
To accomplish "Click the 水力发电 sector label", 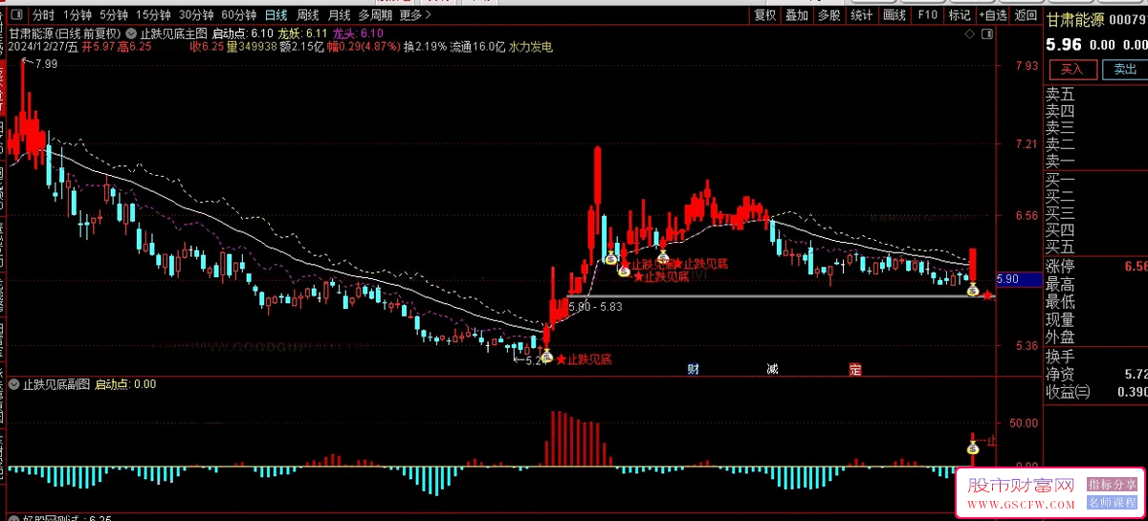I will click(530, 46).
